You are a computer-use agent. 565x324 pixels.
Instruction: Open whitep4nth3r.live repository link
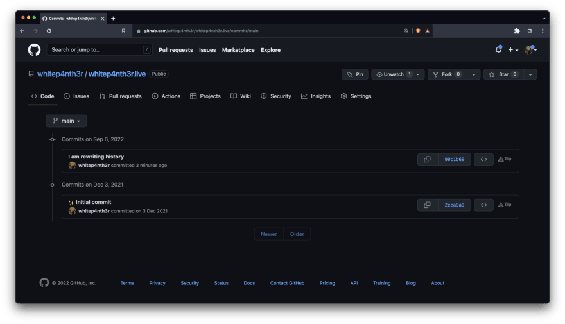click(117, 74)
